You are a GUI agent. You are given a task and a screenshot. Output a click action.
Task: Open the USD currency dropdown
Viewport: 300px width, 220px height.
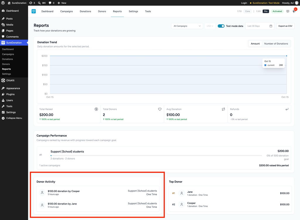click(x=210, y=26)
